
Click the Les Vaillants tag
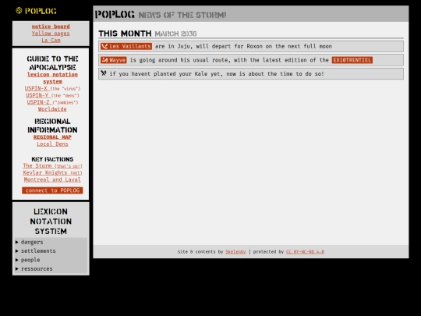pyautogui.click(x=126, y=46)
